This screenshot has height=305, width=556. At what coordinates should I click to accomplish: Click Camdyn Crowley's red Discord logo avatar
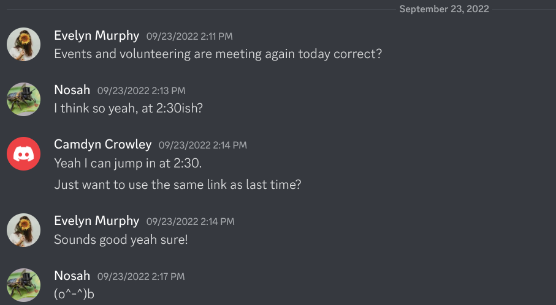pyautogui.click(x=24, y=154)
